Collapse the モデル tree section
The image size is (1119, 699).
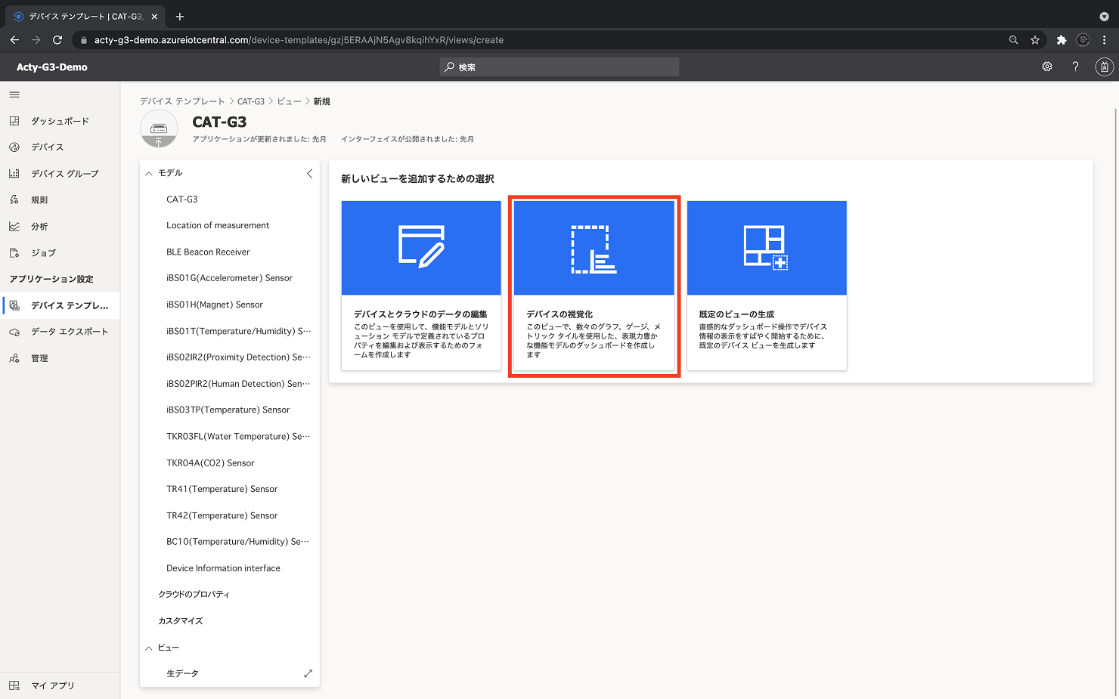pyautogui.click(x=149, y=173)
